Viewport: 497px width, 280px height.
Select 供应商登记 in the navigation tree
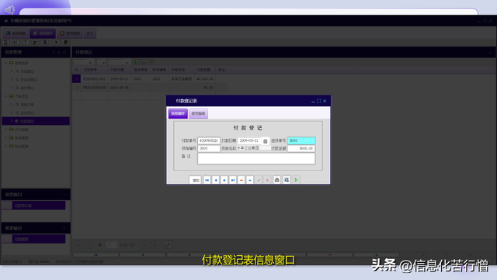(30, 80)
